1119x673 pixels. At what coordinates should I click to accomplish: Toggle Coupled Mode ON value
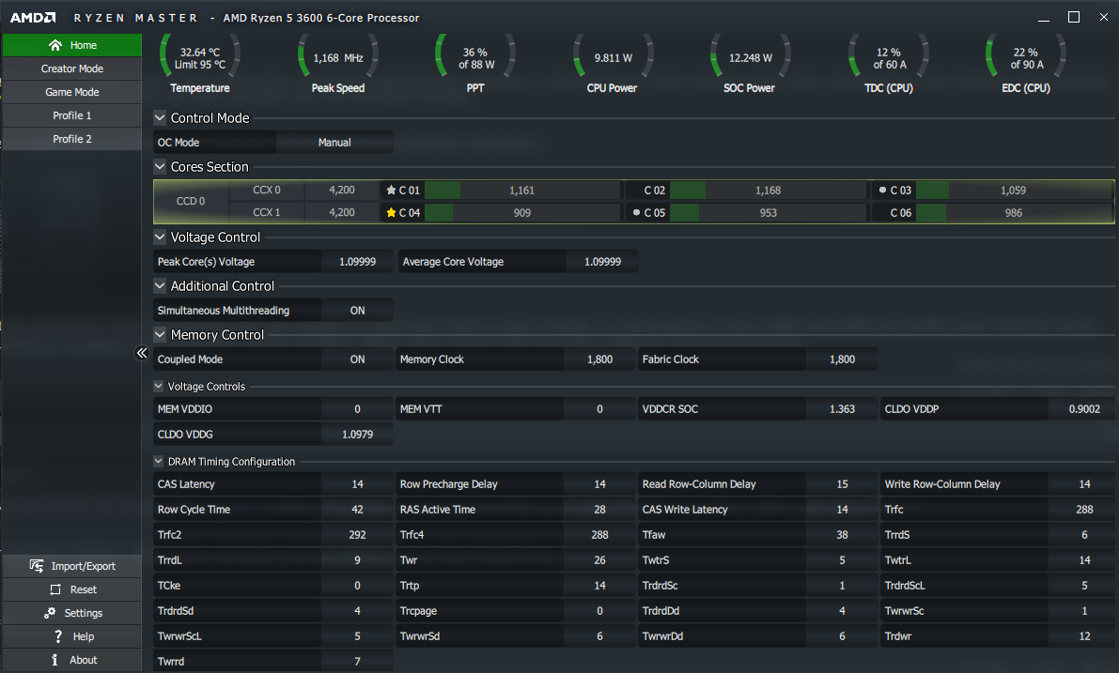(x=358, y=359)
